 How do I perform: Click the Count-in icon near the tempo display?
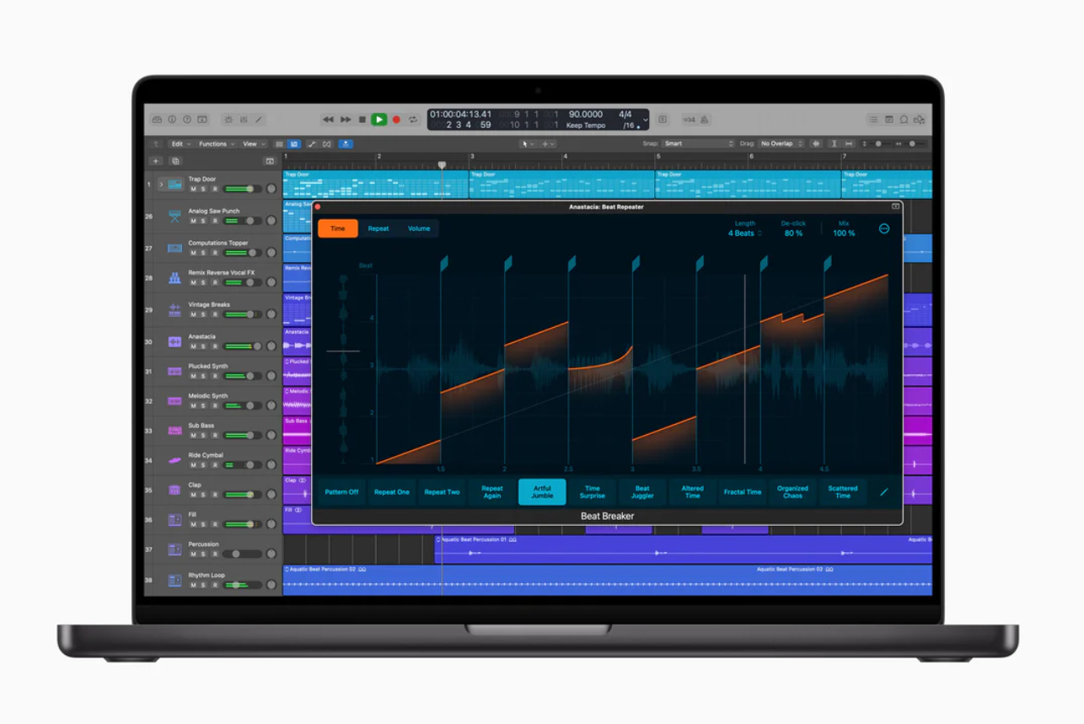pos(688,119)
